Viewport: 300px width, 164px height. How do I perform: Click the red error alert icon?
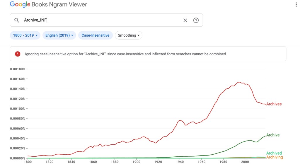pos(18,54)
